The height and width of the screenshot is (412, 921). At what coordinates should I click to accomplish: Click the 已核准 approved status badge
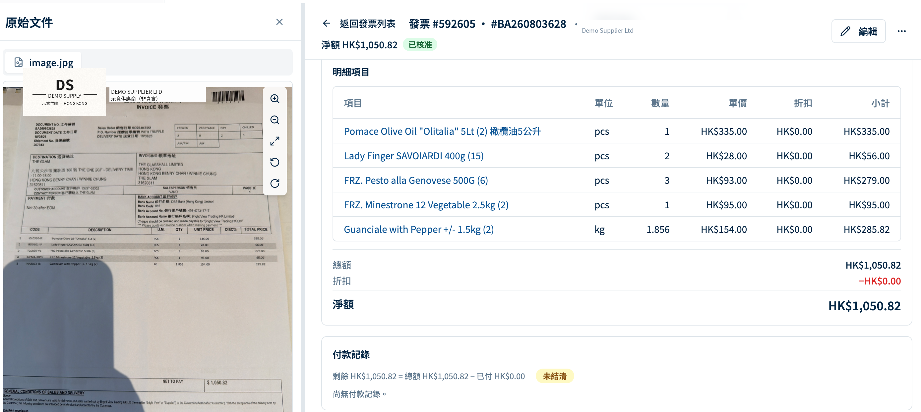(x=420, y=45)
